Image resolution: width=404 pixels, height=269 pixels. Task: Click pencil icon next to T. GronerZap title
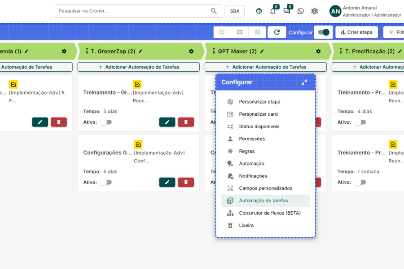[x=141, y=52]
